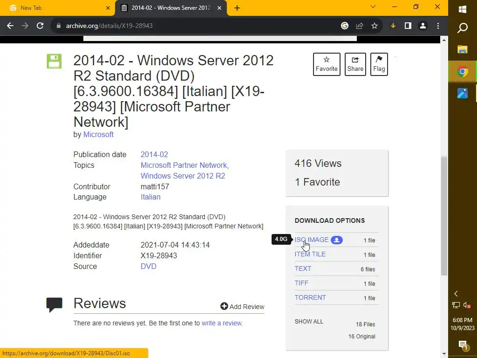Click the address bar URL
This screenshot has height=358, width=477.
tap(109, 26)
